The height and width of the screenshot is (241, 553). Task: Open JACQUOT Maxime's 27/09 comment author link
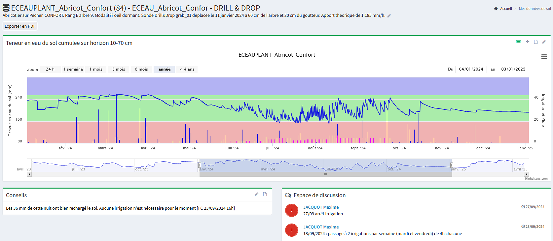(x=321, y=207)
